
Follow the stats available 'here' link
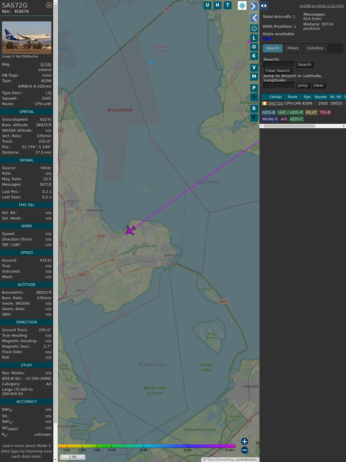click(x=267, y=38)
